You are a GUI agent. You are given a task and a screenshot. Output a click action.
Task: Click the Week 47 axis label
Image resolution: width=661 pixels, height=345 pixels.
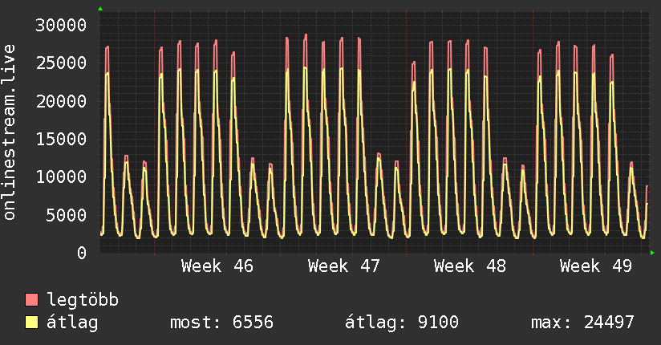(343, 266)
